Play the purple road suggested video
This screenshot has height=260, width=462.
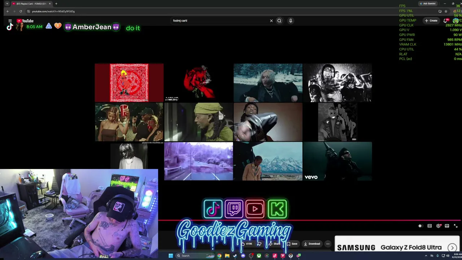199,161
